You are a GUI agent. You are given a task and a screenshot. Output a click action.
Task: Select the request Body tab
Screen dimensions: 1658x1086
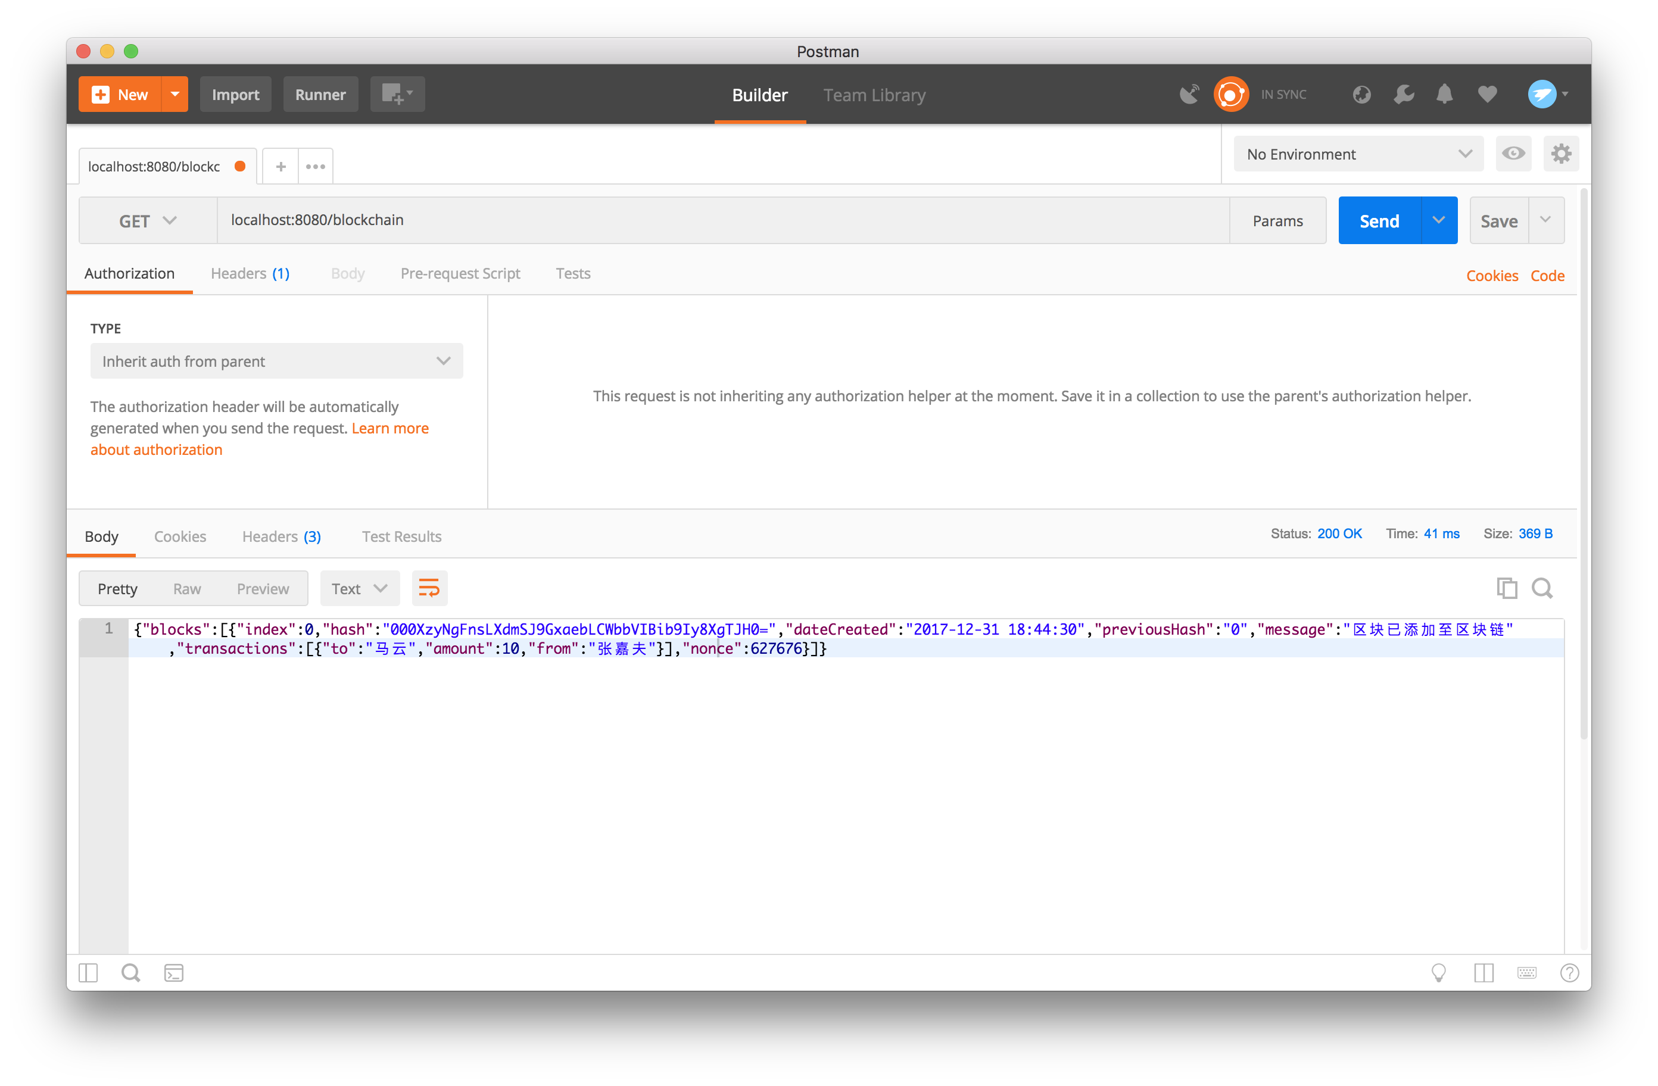pyautogui.click(x=348, y=274)
